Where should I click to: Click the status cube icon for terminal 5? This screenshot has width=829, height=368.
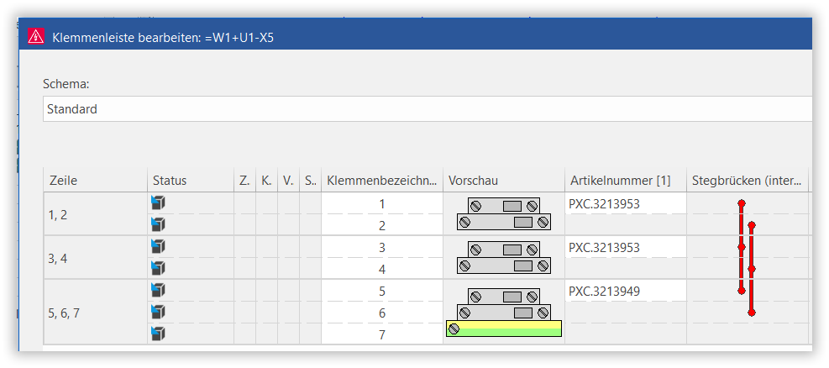tap(158, 290)
